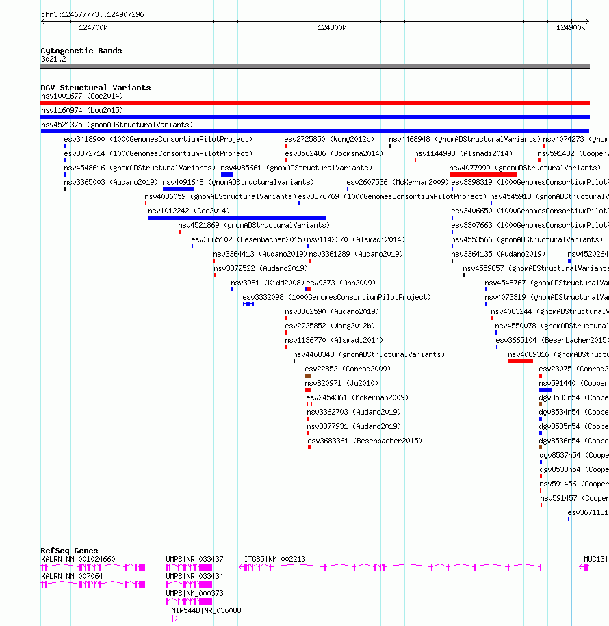Click the nsv4548616 variant label
This screenshot has width=609, height=626.
(x=140, y=168)
